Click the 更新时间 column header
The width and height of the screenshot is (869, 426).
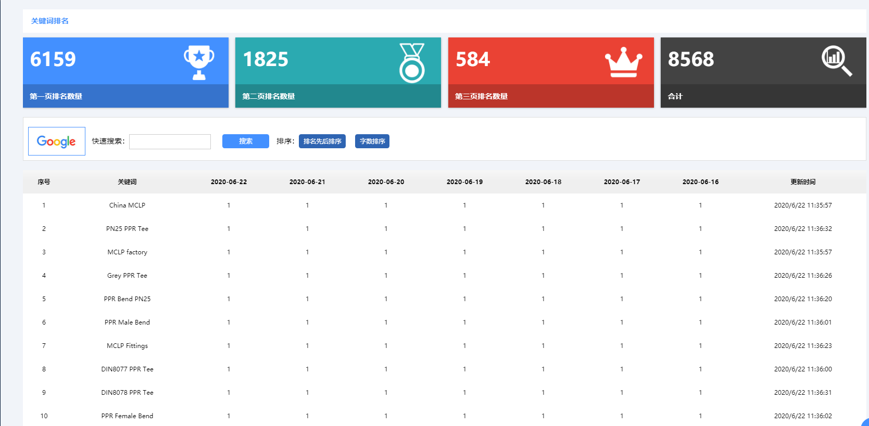point(802,182)
